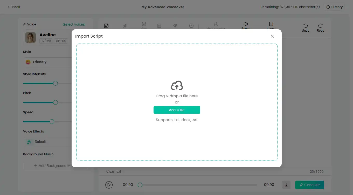The image size is (353, 195).
Task: Click the en-US language tag
Action: point(61,41)
